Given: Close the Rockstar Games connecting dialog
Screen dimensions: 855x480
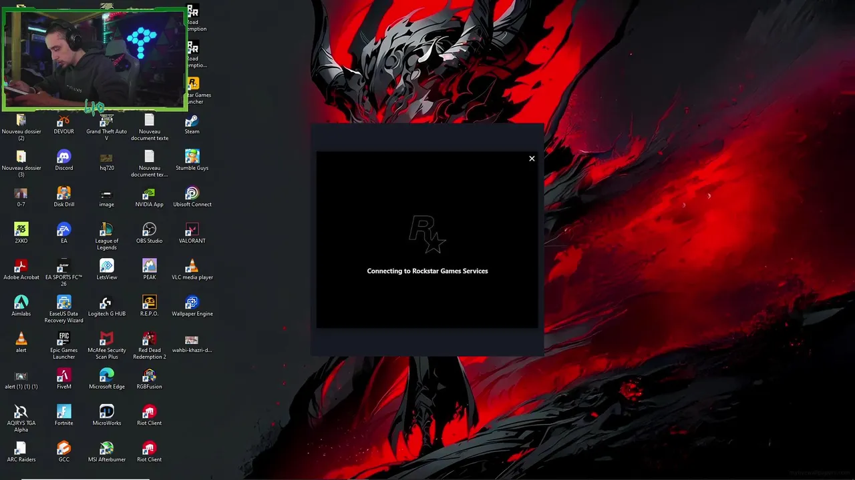Looking at the screenshot, I should [x=532, y=159].
